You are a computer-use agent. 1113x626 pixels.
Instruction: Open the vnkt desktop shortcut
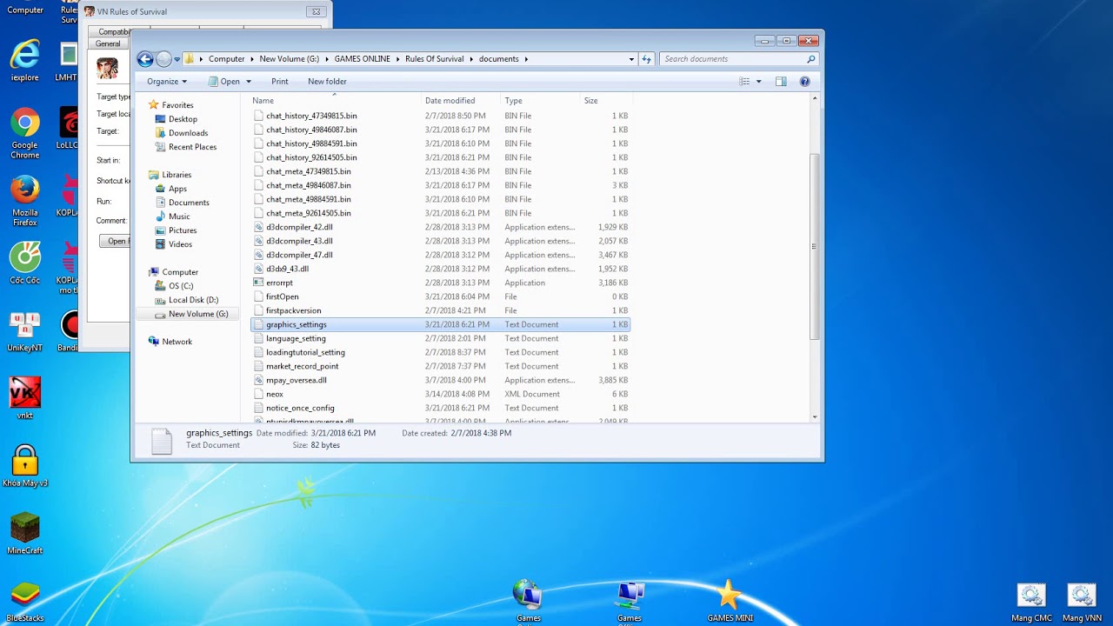tap(24, 398)
